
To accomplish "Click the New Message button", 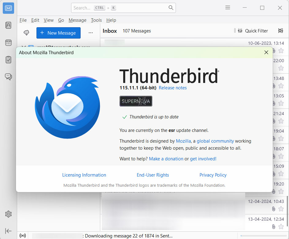I will point(58,33).
